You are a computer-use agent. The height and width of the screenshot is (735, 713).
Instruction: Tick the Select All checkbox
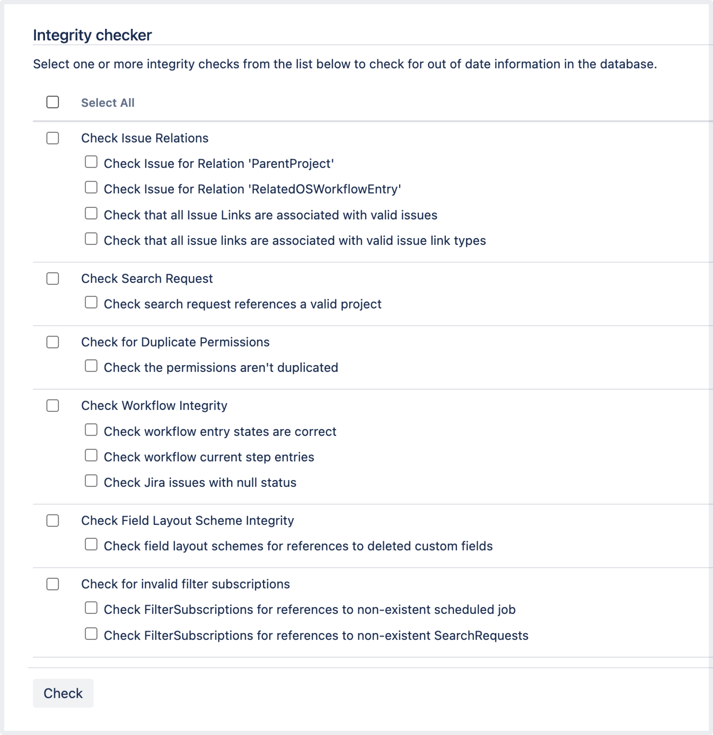[52, 102]
